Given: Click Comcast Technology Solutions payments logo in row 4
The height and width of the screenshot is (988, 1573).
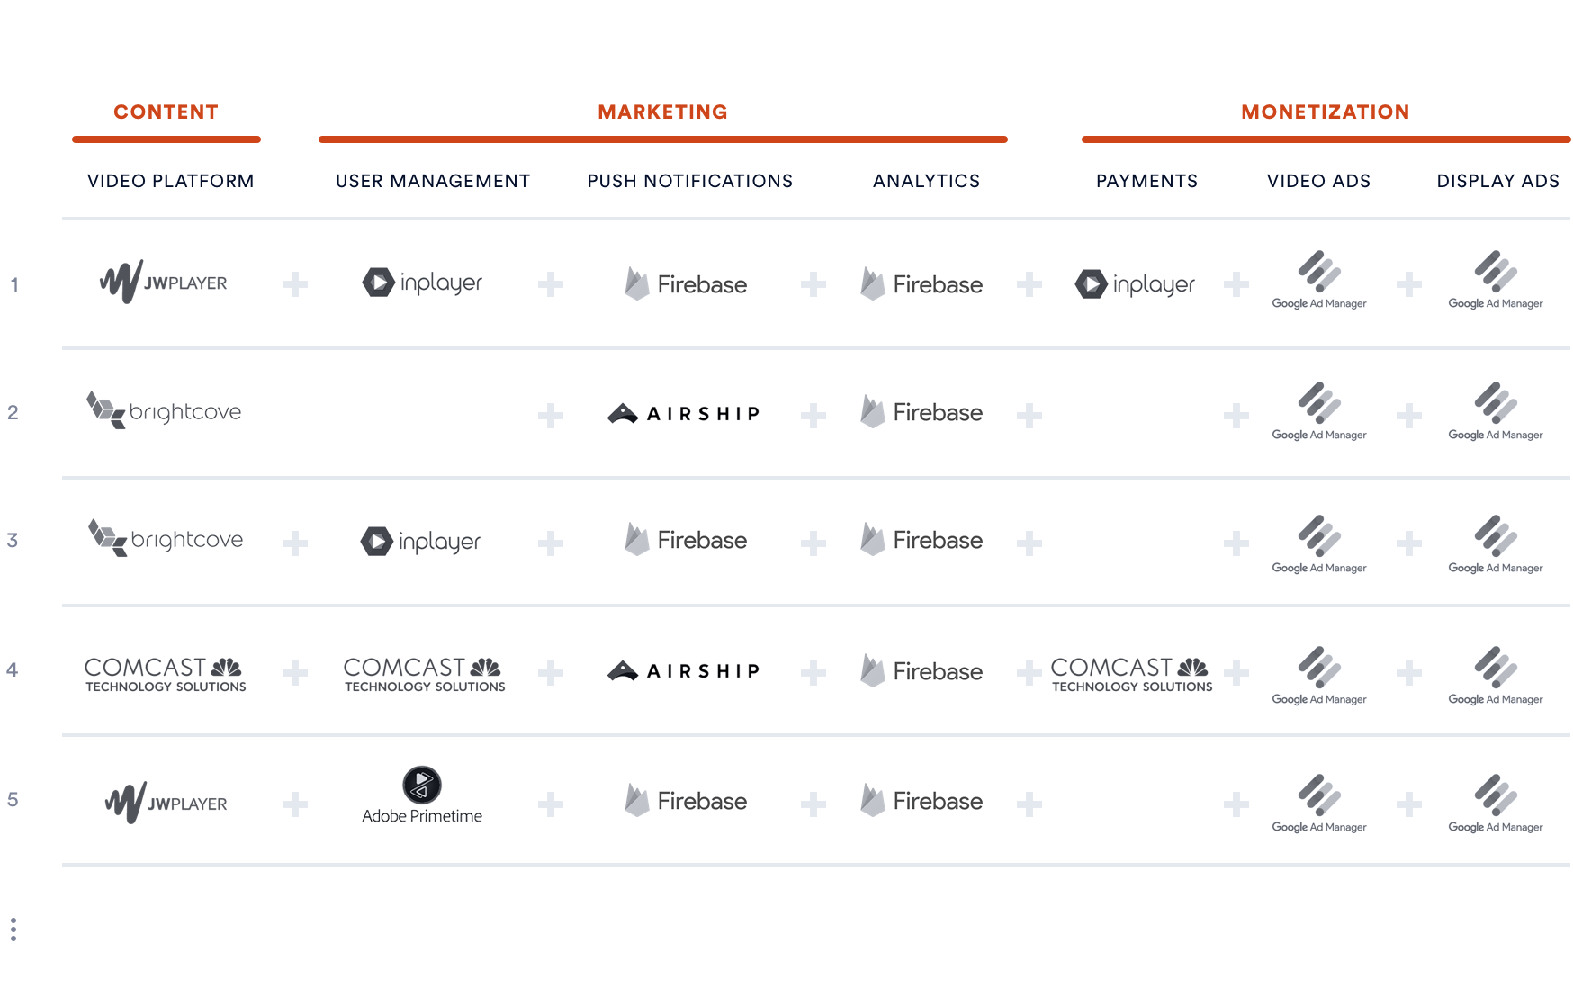Looking at the screenshot, I should pyautogui.click(x=1132, y=674).
